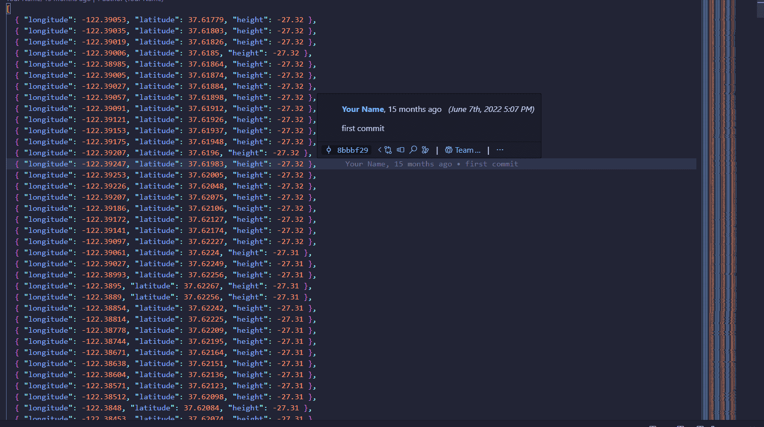This screenshot has height=427, width=764.
Task: Click latitude value 37.62164
Action: pos(206,352)
